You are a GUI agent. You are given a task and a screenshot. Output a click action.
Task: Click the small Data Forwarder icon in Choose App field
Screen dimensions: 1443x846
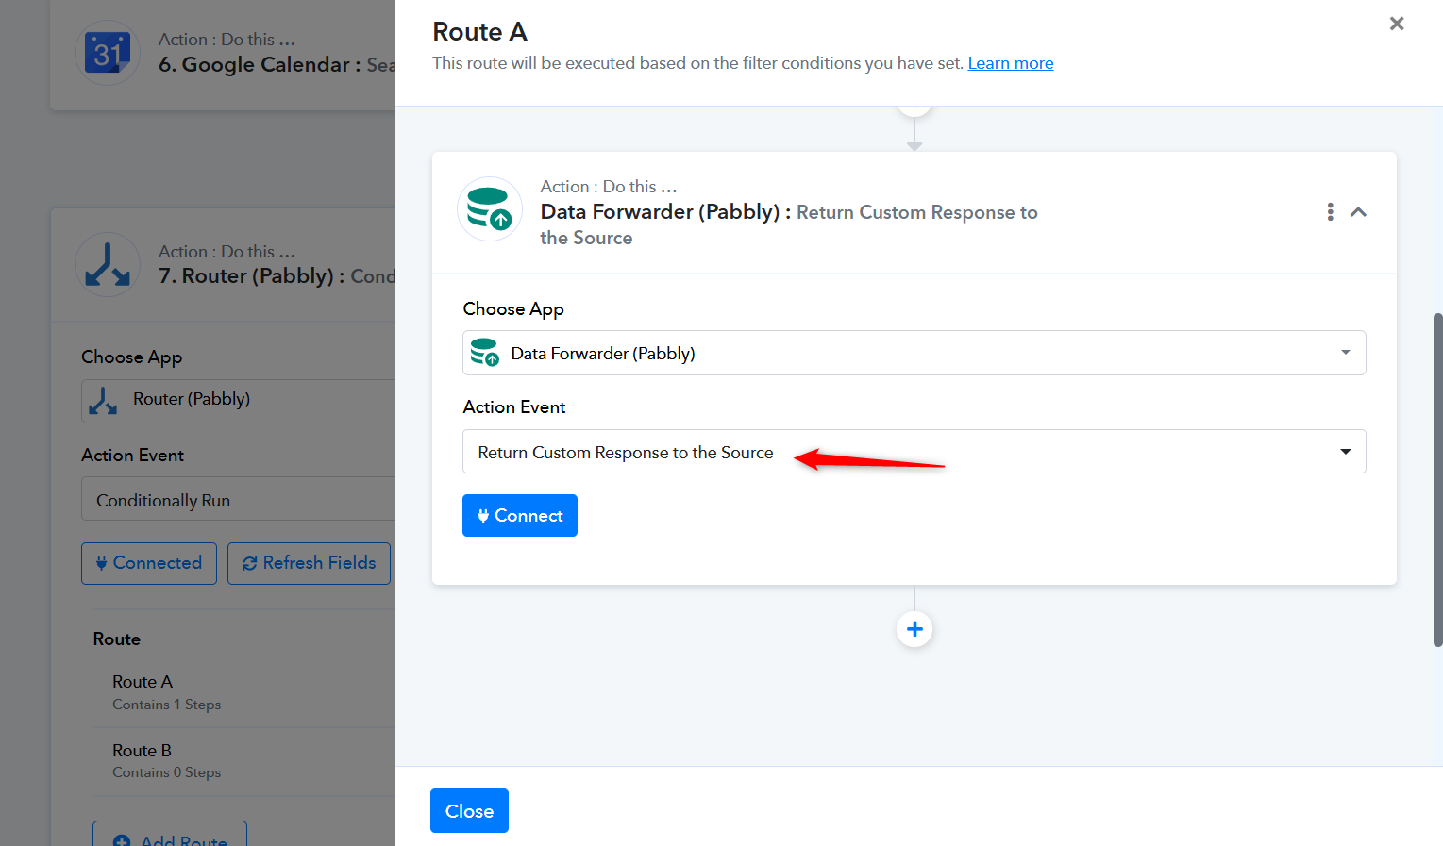pyautogui.click(x=484, y=353)
